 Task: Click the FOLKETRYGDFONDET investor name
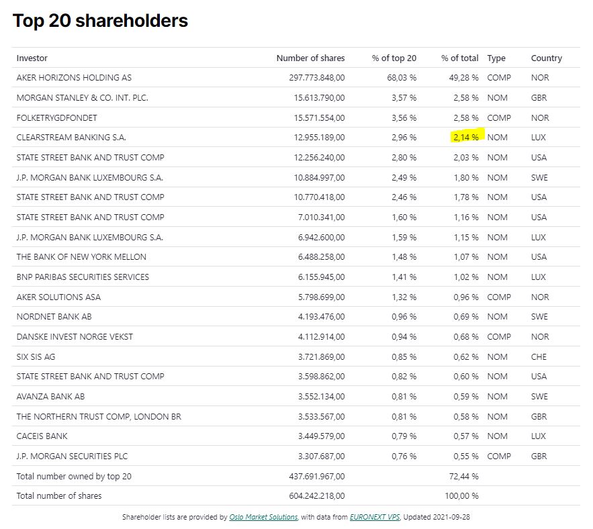click(56, 118)
